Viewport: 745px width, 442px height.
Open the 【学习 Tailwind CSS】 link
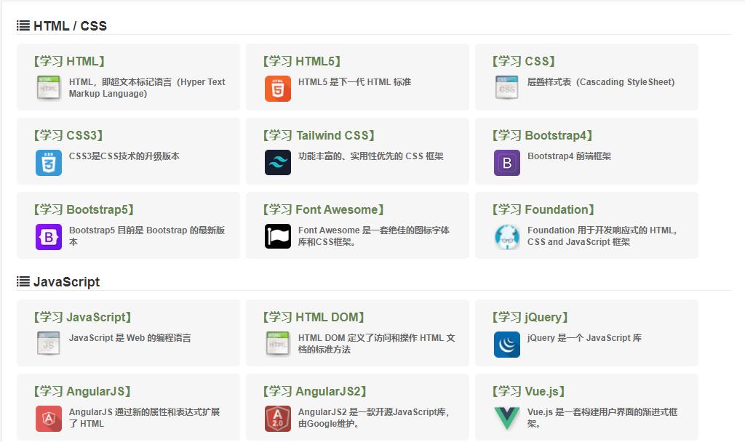coord(319,135)
